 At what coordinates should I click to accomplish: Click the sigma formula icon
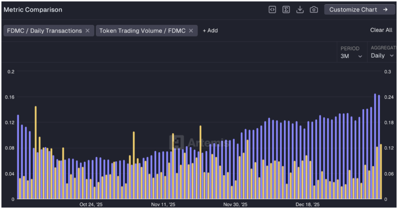(286, 10)
